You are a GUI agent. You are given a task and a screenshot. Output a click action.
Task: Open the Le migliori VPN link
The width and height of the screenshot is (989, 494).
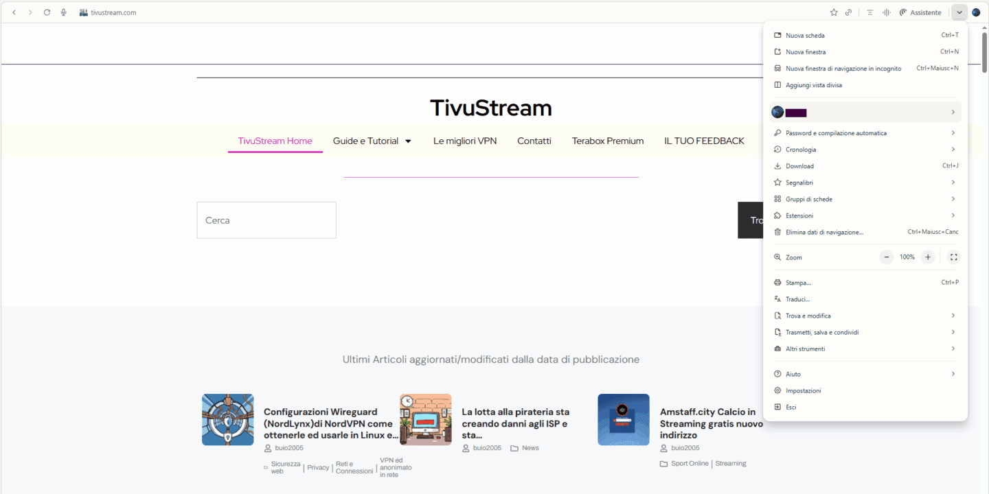click(x=465, y=141)
